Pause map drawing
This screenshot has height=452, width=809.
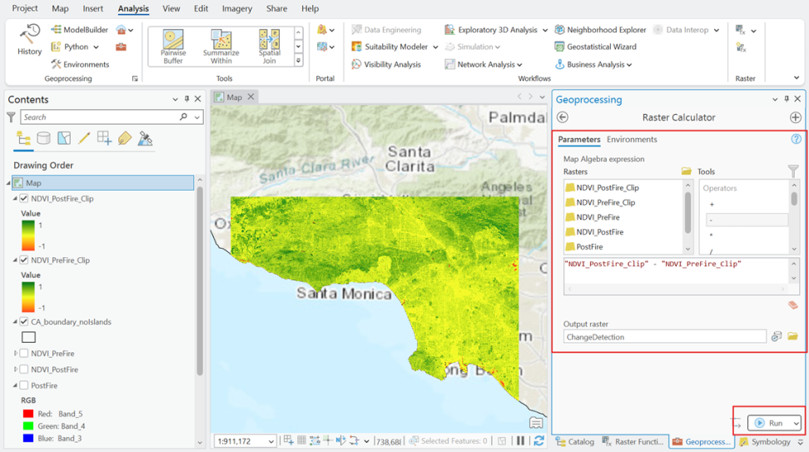(x=520, y=440)
